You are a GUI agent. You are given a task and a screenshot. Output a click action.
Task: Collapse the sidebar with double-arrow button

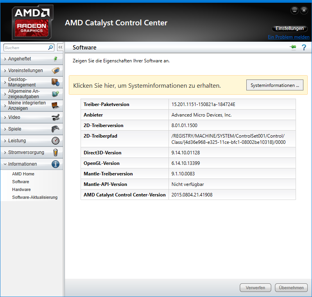pos(60,47)
